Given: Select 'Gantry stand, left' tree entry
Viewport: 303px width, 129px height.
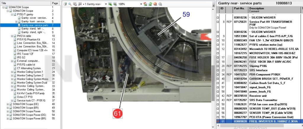Looking at the screenshot, I should coord(33,29).
